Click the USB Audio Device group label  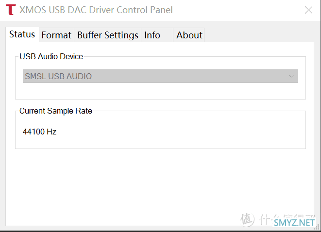pos(51,56)
